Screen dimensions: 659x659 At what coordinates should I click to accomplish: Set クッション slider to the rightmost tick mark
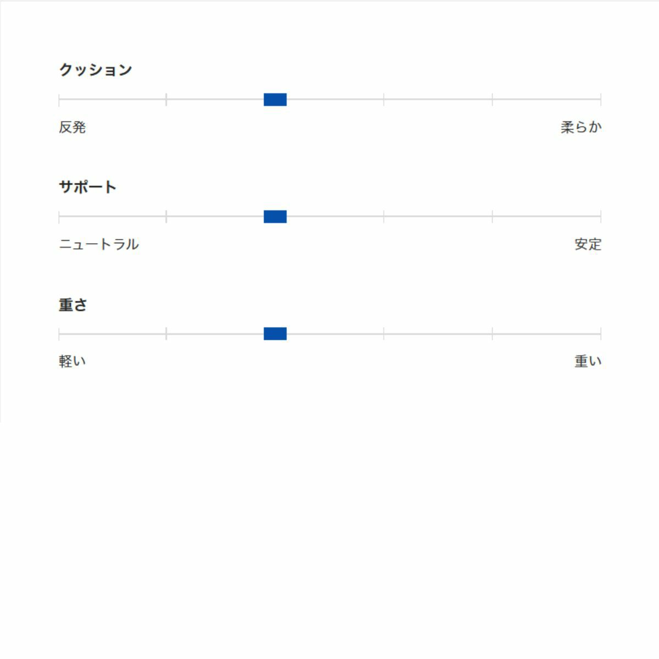pos(601,99)
